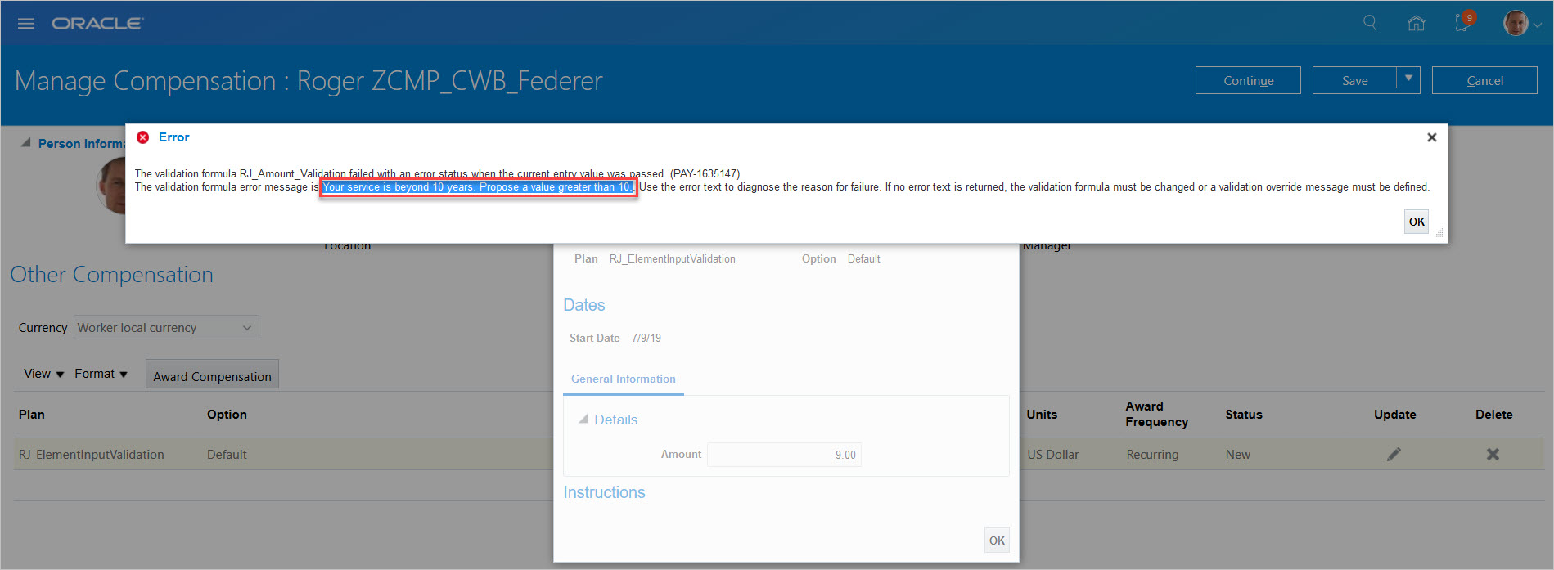
Task: Click the Amount input field
Action: pyautogui.click(x=784, y=455)
